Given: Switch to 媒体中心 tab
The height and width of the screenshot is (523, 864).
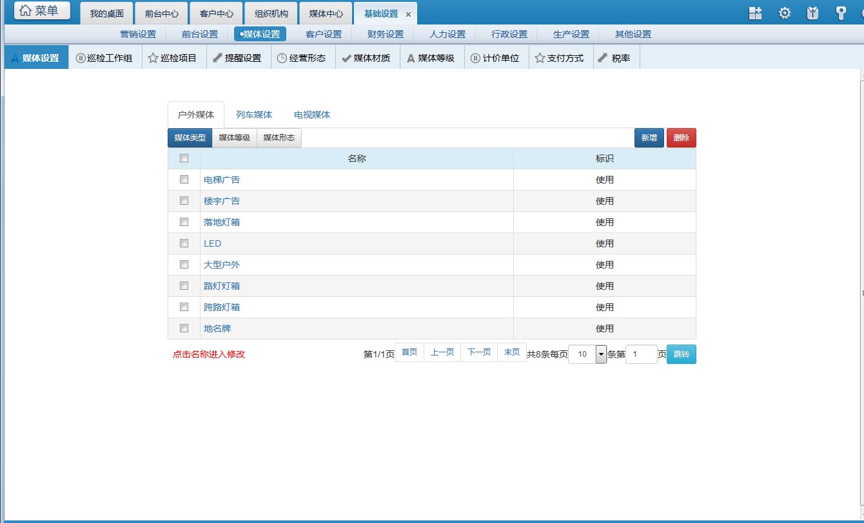Looking at the screenshot, I should [x=326, y=14].
